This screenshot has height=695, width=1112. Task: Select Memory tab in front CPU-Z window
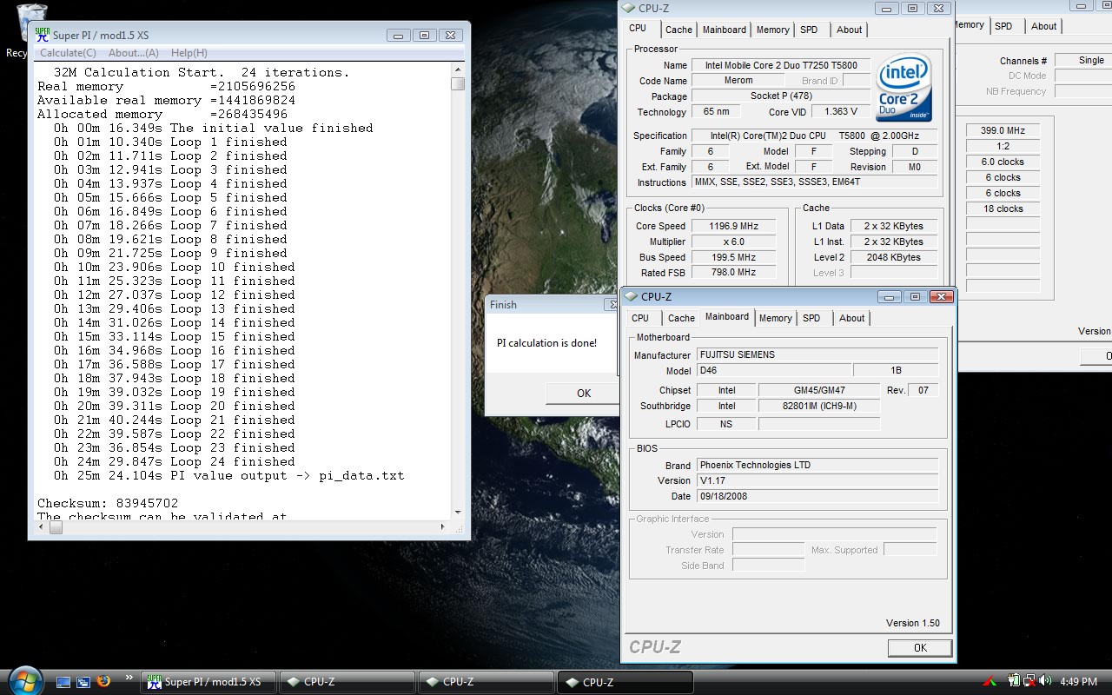tap(775, 318)
